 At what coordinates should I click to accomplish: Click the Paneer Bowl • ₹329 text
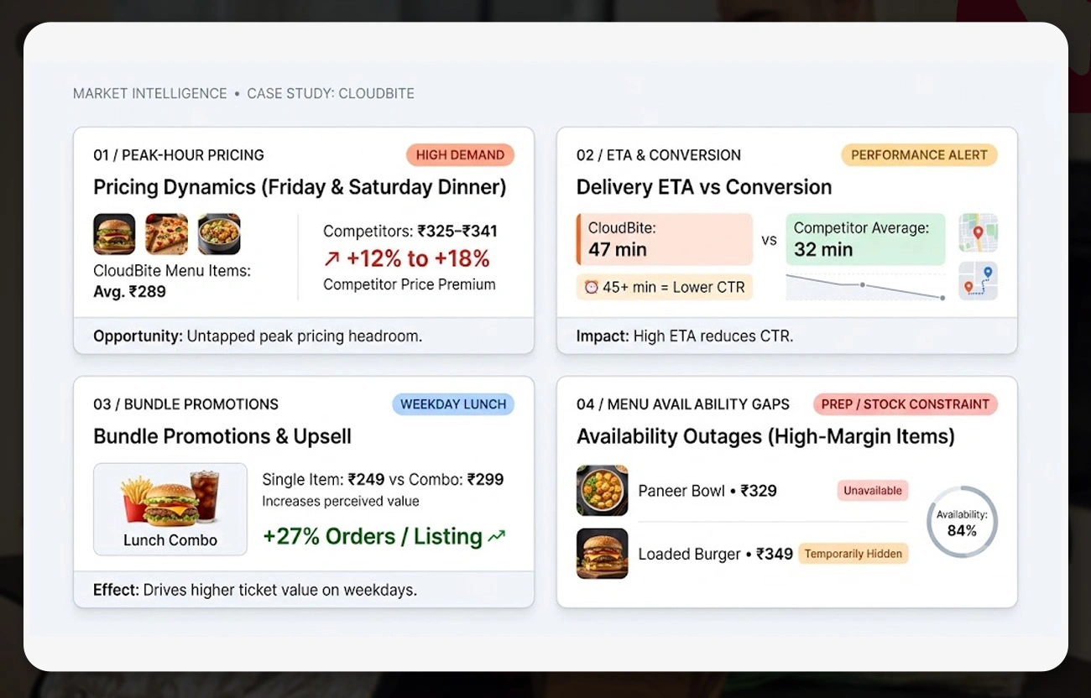tap(707, 491)
